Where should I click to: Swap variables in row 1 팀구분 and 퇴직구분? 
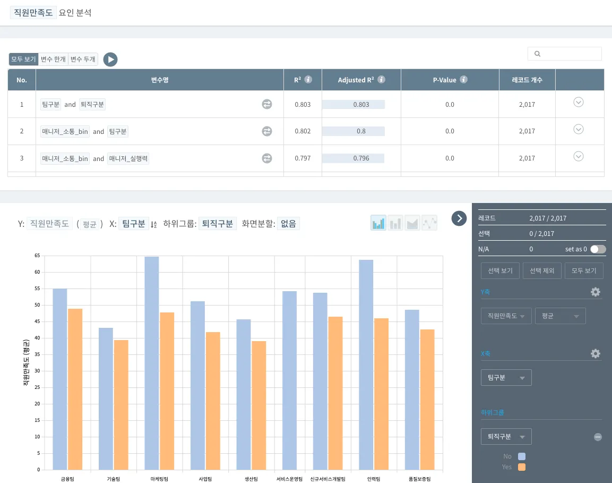pos(267,105)
